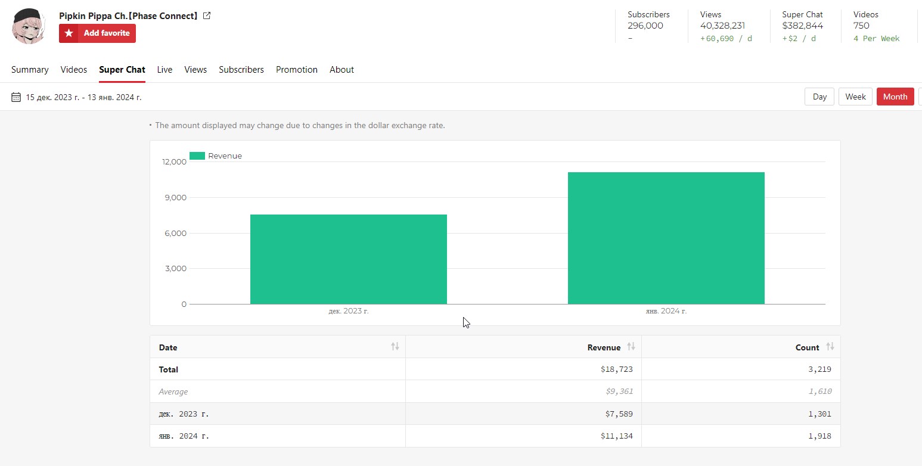Select the Super Chat tab
Image resolution: width=922 pixels, height=466 pixels.
coord(122,70)
